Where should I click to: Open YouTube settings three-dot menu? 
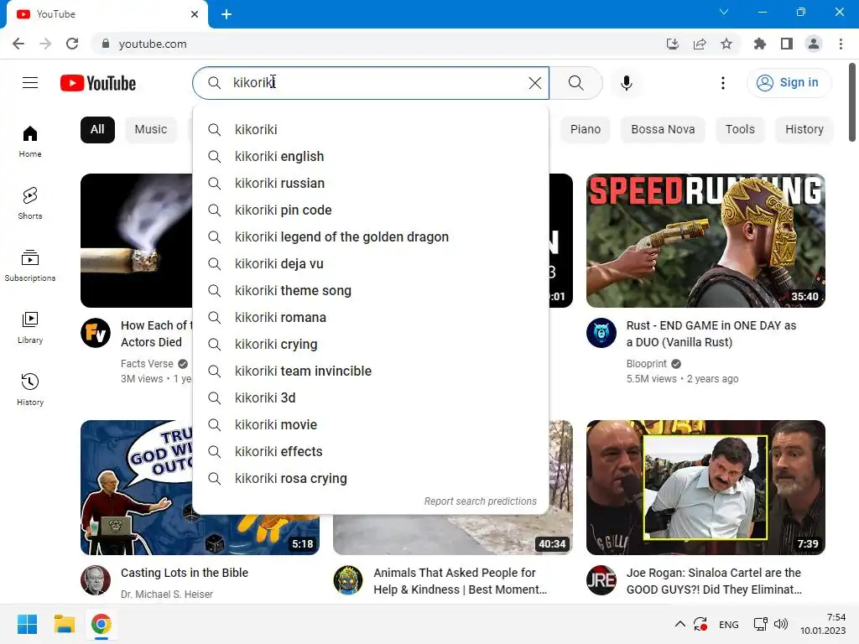coord(722,83)
